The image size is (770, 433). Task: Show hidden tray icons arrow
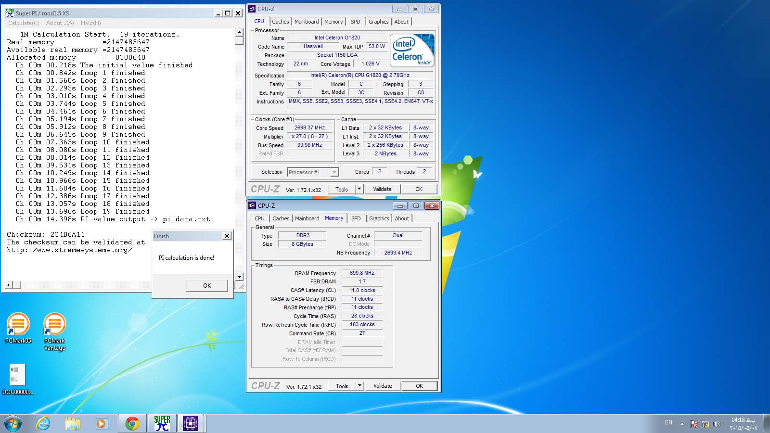click(x=682, y=424)
